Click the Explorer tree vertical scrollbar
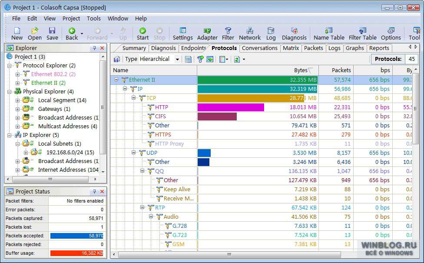 tap(103, 107)
